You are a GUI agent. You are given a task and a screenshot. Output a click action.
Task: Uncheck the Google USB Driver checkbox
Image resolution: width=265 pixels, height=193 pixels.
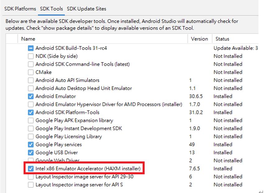tap(30, 153)
